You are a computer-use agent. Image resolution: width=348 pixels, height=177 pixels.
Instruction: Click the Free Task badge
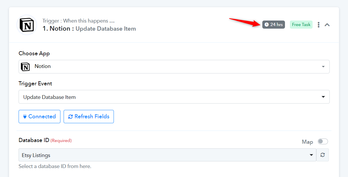(x=301, y=25)
